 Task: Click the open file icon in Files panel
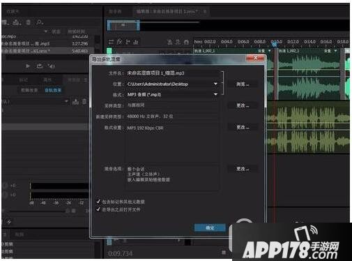click(6, 22)
